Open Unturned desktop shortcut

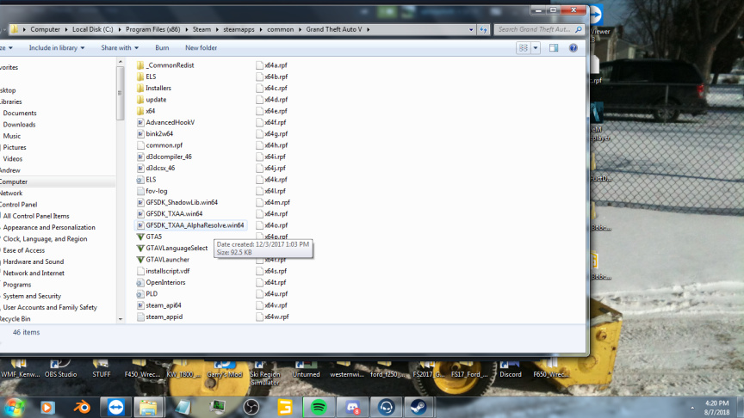pos(306,370)
